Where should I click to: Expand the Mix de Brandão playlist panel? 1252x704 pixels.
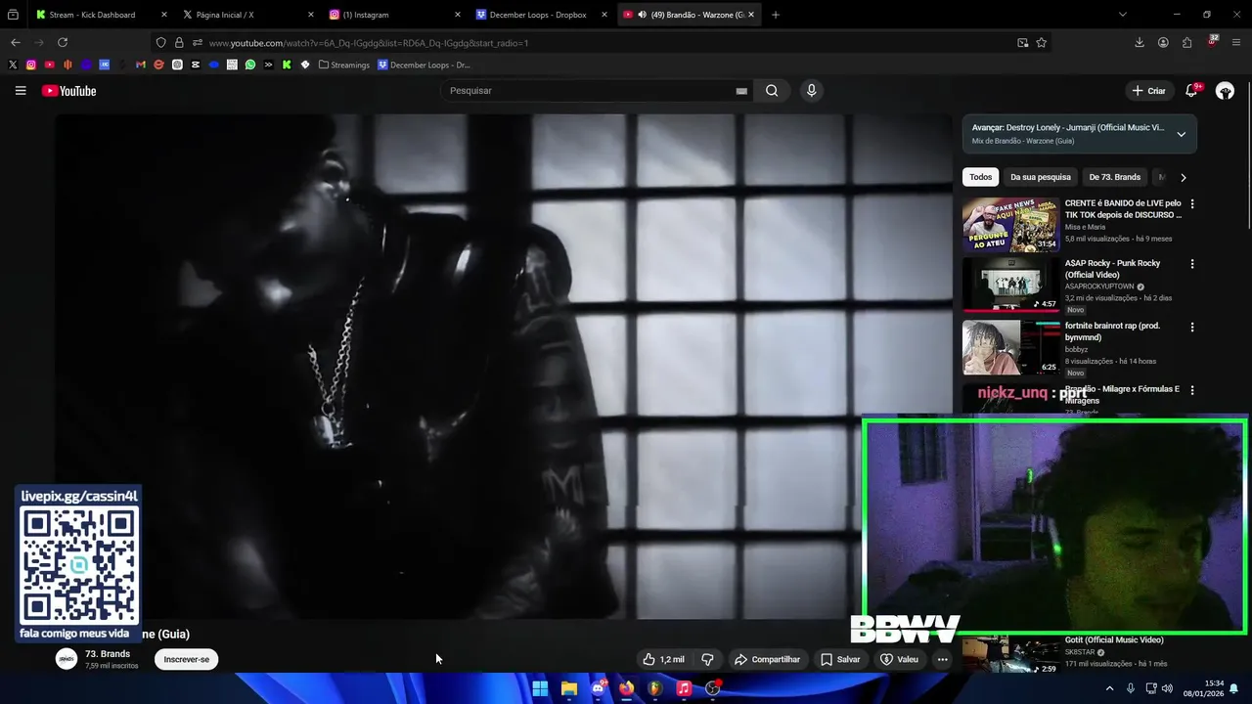point(1181,134)
